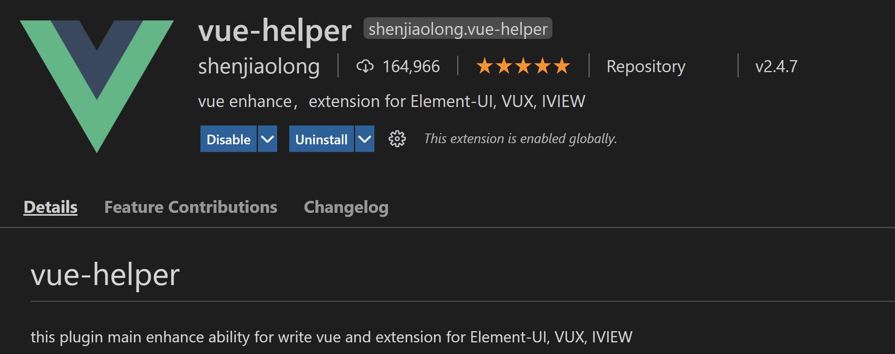Click the third star in the rating
Viewport: 895px width, 354px height.
tap(523, 65)
